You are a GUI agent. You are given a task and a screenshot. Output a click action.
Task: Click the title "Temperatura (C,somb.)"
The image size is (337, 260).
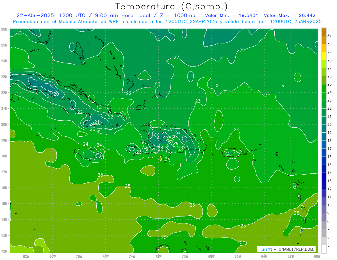[172, 6]
